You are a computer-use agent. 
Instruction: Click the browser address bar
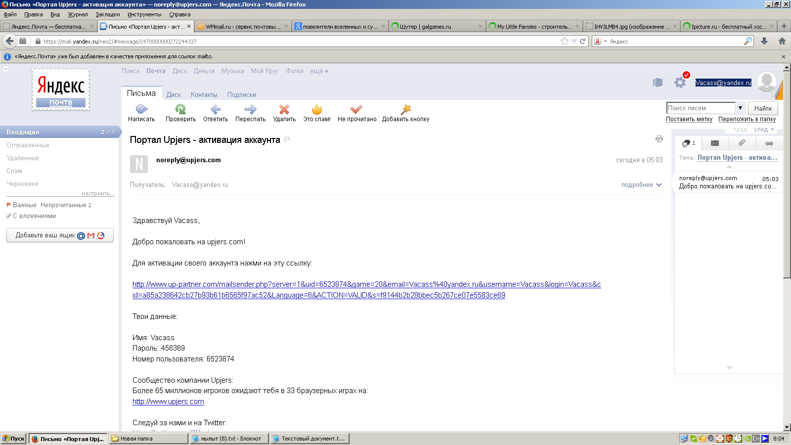[x=301, y=42]
